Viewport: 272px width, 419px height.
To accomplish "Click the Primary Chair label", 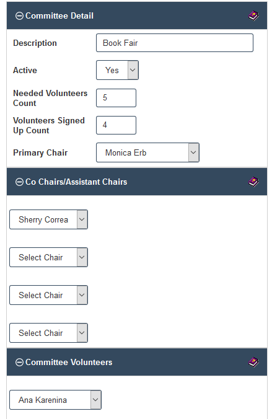I will [40, 152].
